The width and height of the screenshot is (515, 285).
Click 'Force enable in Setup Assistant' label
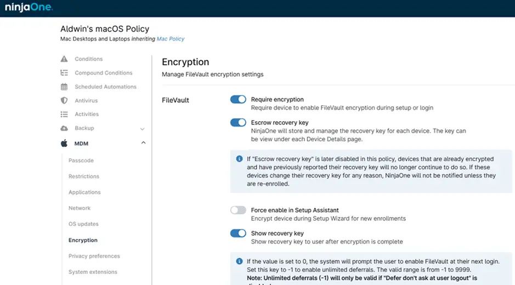pos(295,210)
